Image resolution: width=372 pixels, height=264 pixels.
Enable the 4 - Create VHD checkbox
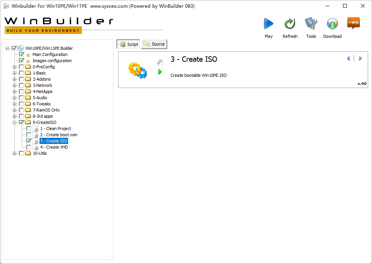pos(29,147)
